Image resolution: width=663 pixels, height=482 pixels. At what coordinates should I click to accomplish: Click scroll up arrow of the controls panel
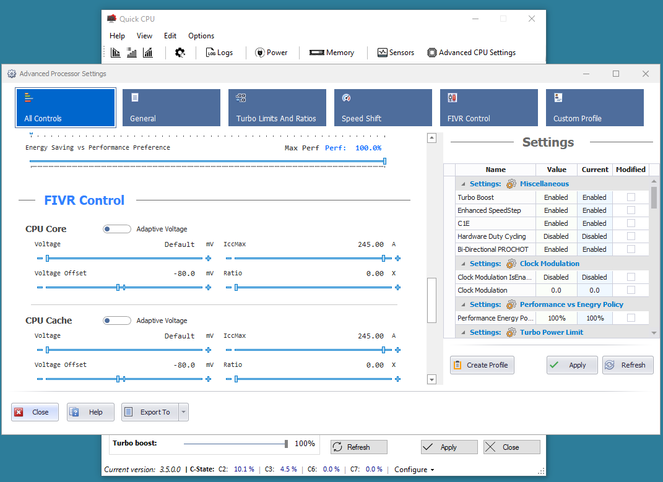(431, 138)
